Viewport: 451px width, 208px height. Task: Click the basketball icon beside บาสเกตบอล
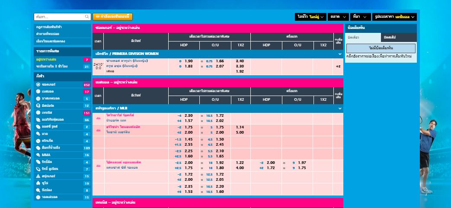click(38, 99)
